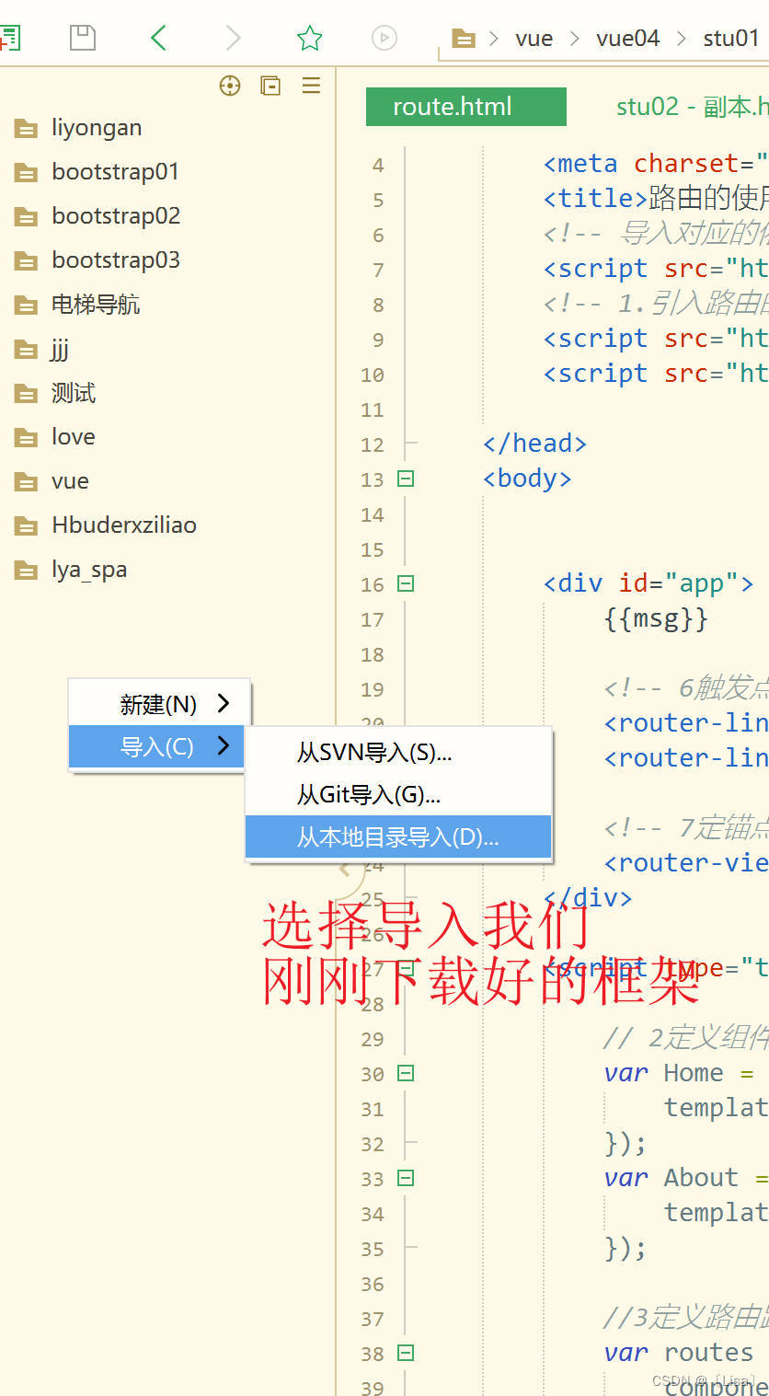Place cursor on the </head> closing tag
The image size is (769, 1396).
point(534,444)
